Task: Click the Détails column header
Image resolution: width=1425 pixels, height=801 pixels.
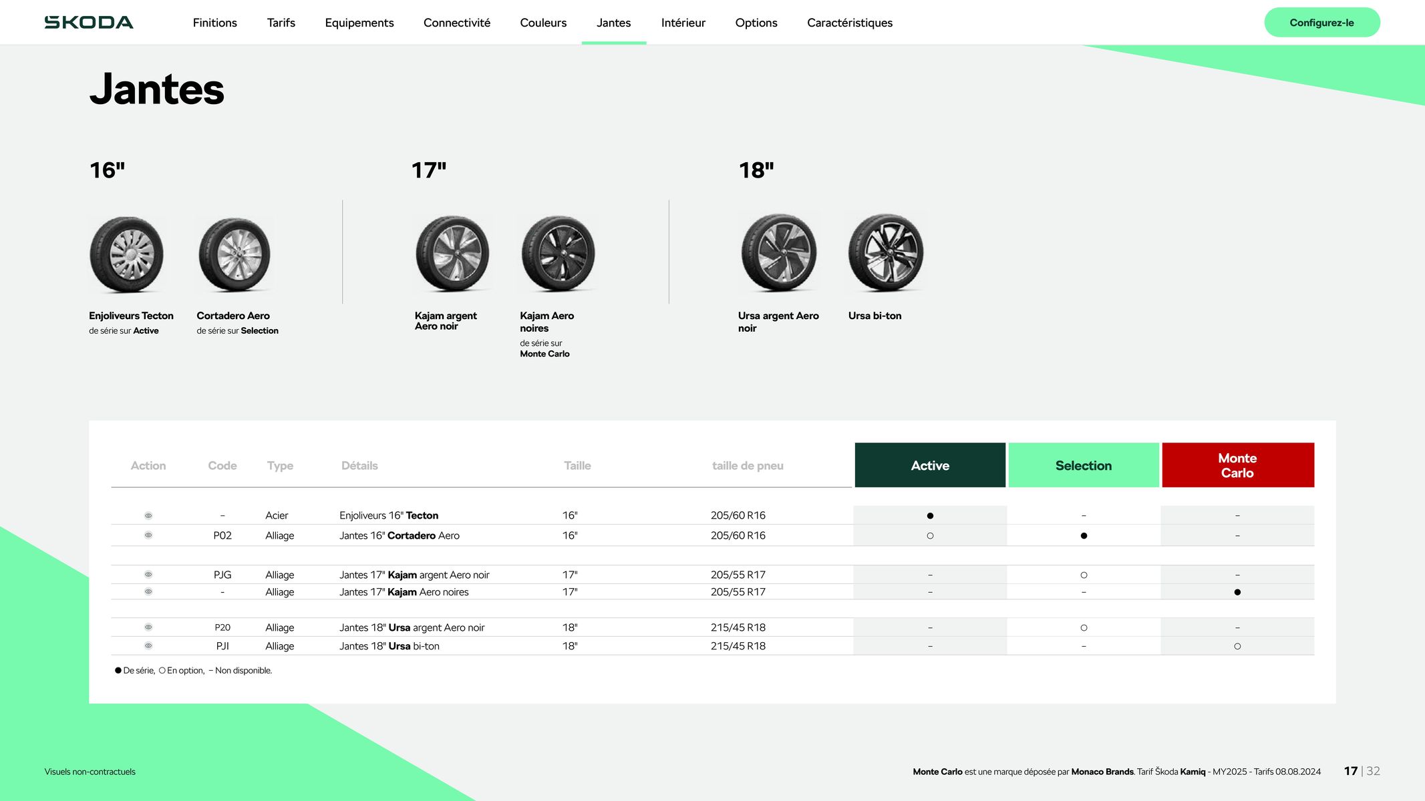Action: 359,465
